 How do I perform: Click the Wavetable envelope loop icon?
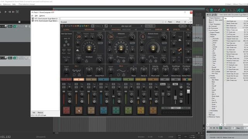coord(124,61)
